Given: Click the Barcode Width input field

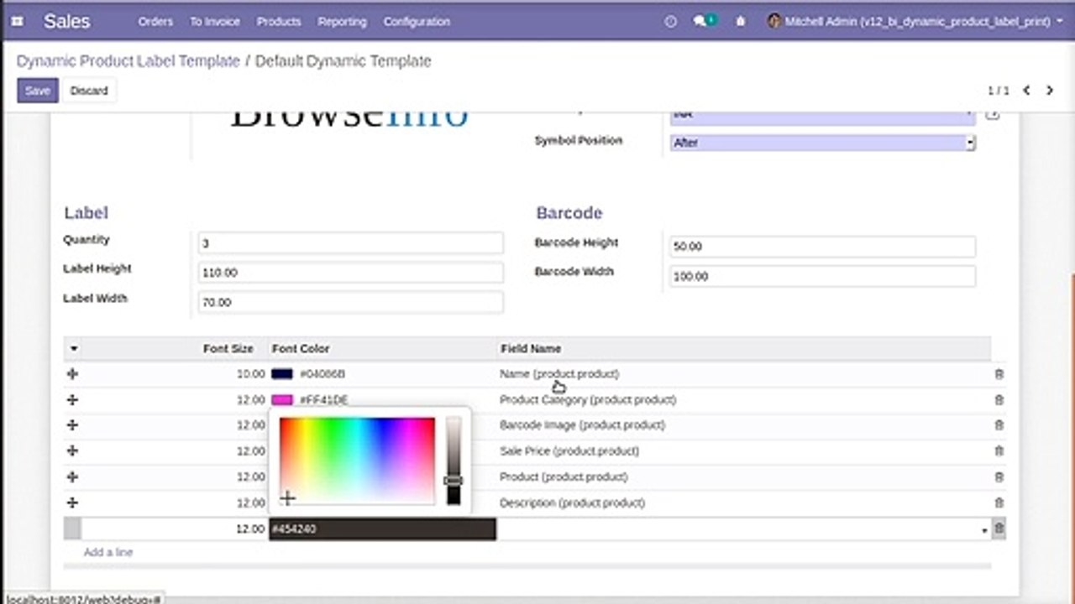Looking at the screenshot, I should [823, 276].
